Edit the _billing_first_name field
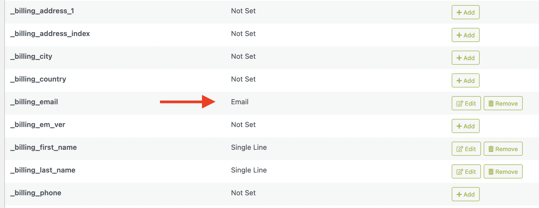 (466, 149)
